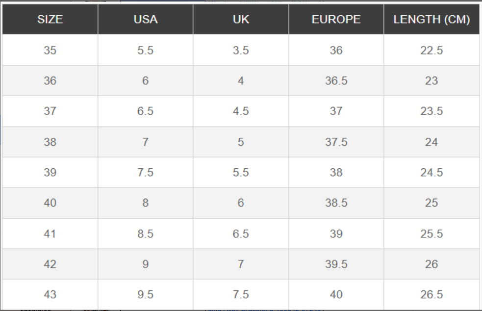Click the EUROPE column header

[x=336, y=20]
